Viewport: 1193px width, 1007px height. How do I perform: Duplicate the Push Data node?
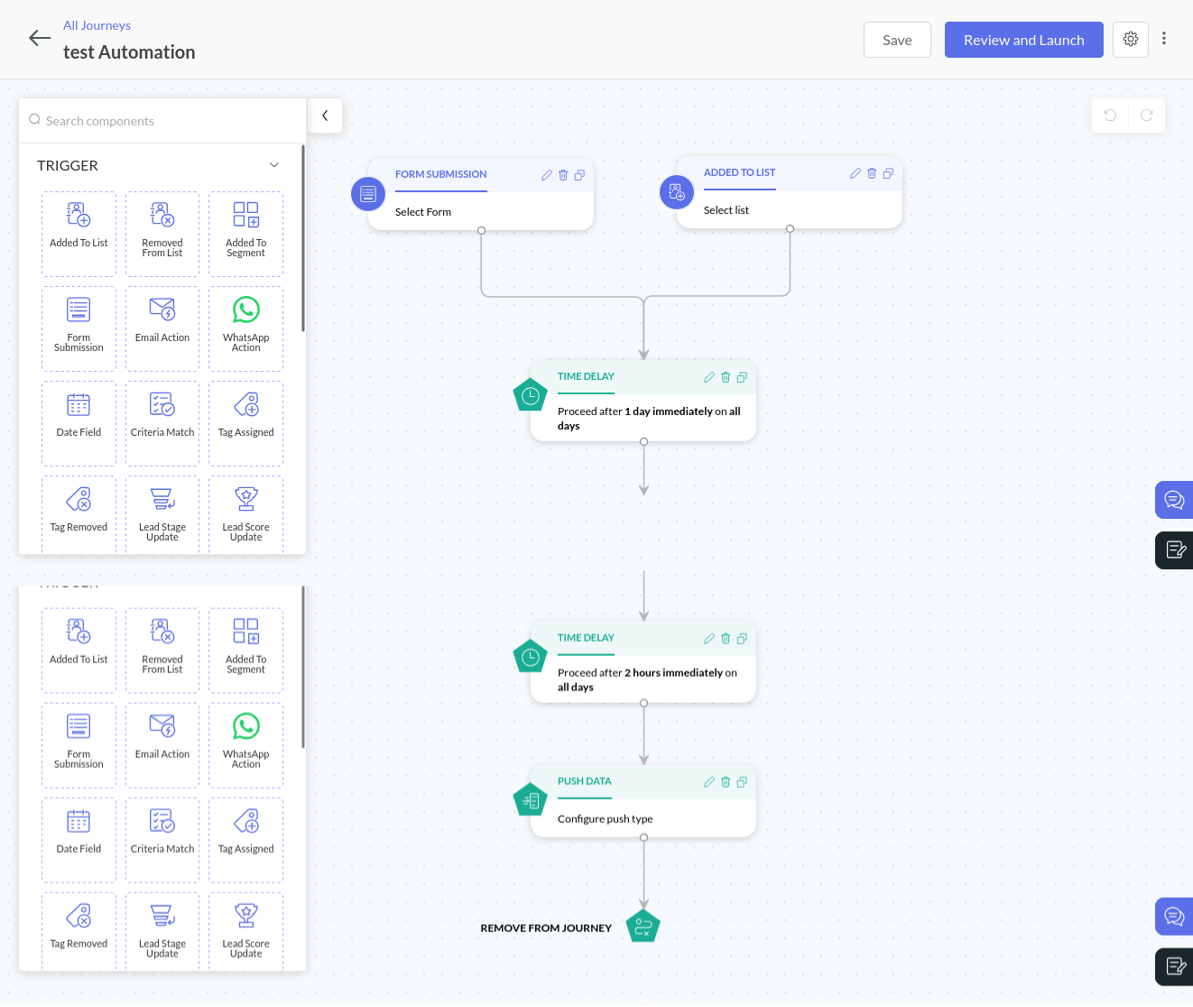pyautogui.click(x=742, y=782)
